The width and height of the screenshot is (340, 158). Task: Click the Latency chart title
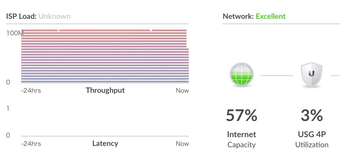pyautogui.click(x=105, y=143)
